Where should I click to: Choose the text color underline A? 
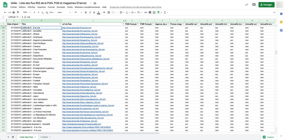pyautogui.click(x=99, y=12)
